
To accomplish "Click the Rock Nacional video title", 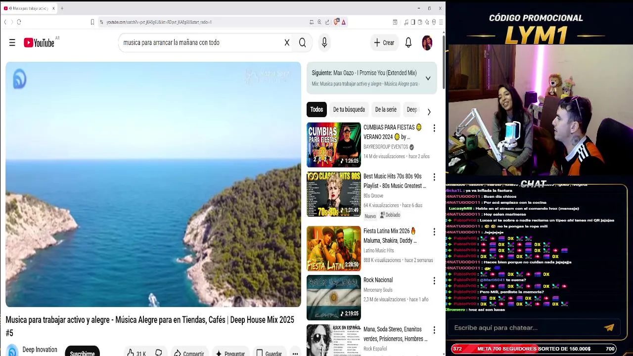I will click(378, 280).
